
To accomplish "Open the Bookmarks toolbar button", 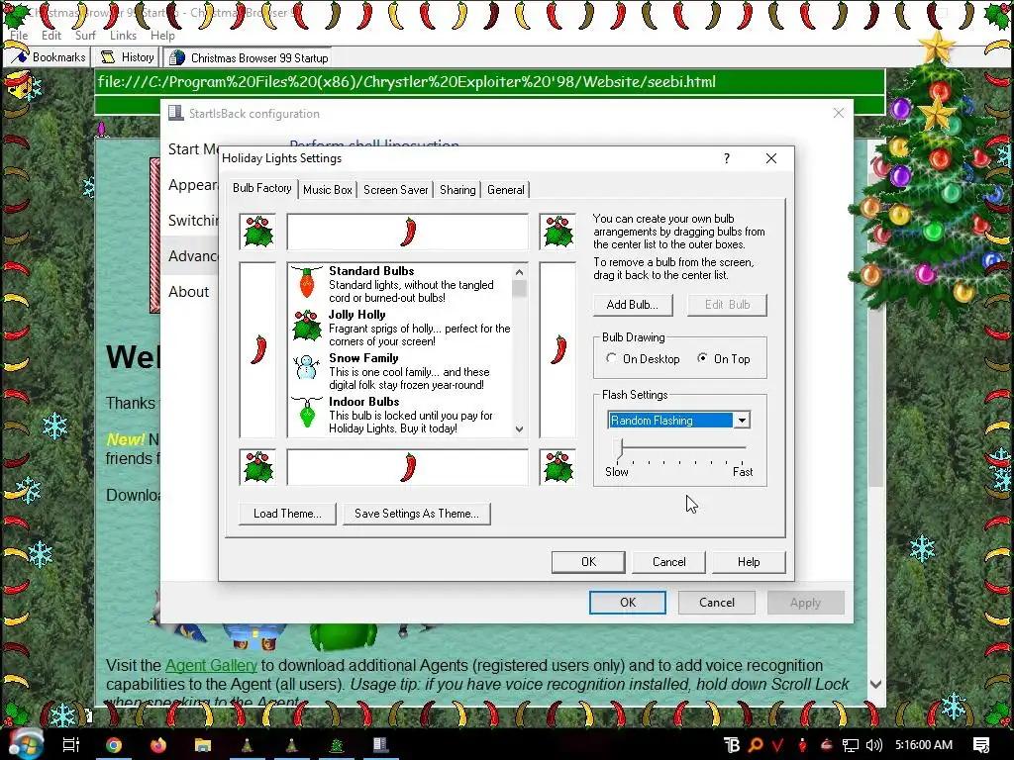I will click(49, 57).
